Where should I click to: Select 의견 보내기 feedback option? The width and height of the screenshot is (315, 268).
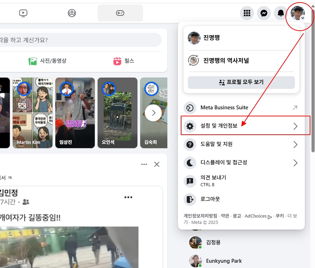pos(241,181)
